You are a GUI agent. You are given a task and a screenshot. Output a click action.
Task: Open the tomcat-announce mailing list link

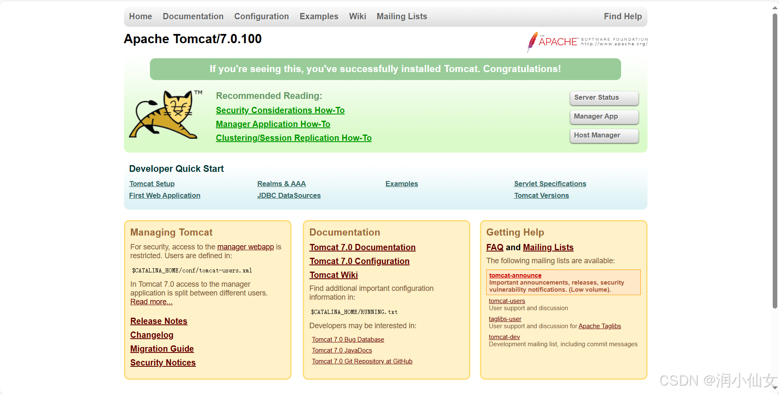point(515,275)
